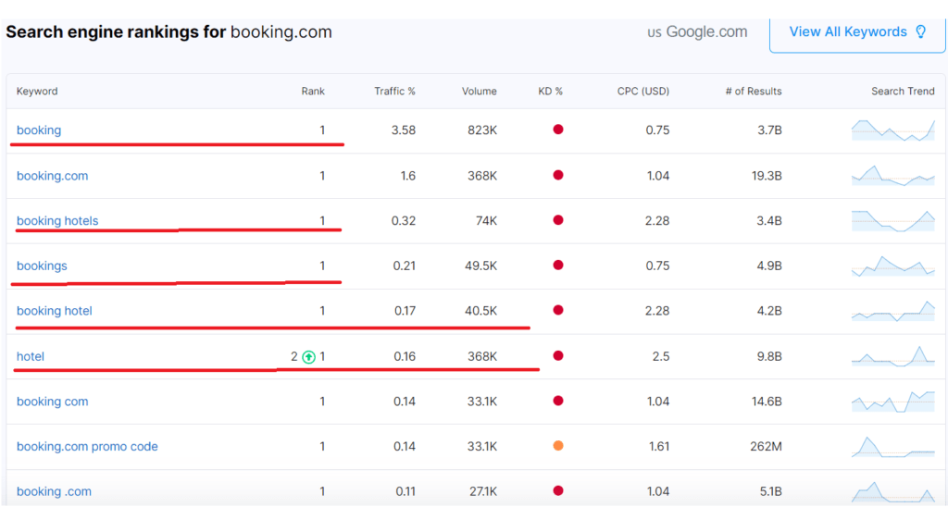Click the 27.1K volume value
This screenshot has height=507, width=948.
click(482, 491)
